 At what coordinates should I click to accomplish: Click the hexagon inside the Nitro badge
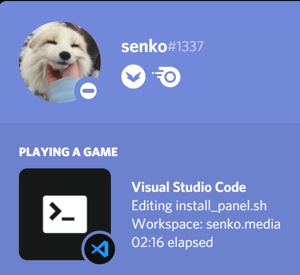point(170,77)
